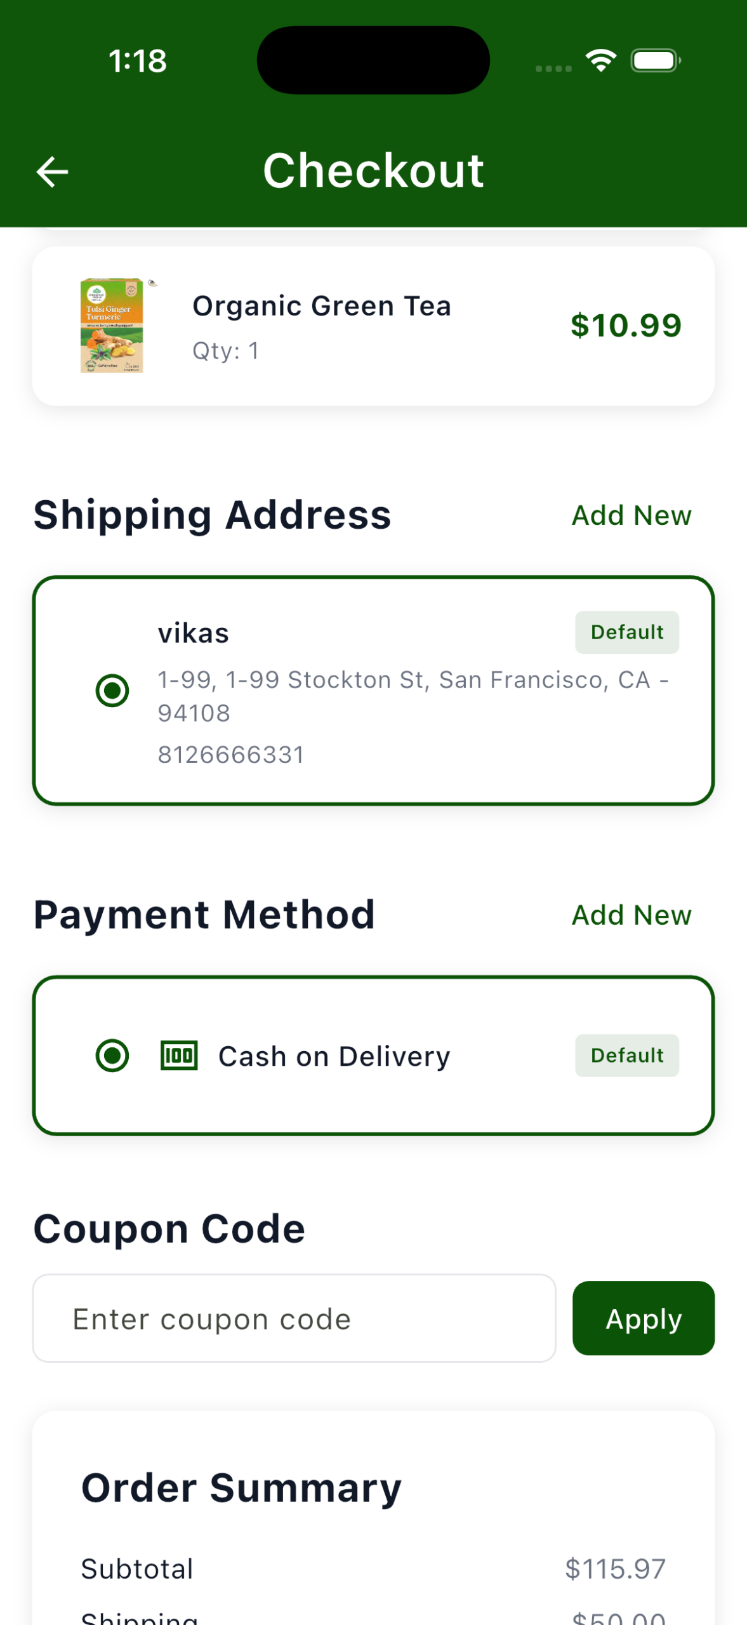Click Default badge on vikas address
Image resolution: width=747 pixels, height=1625 pixels.
click(x=626, y=632)
